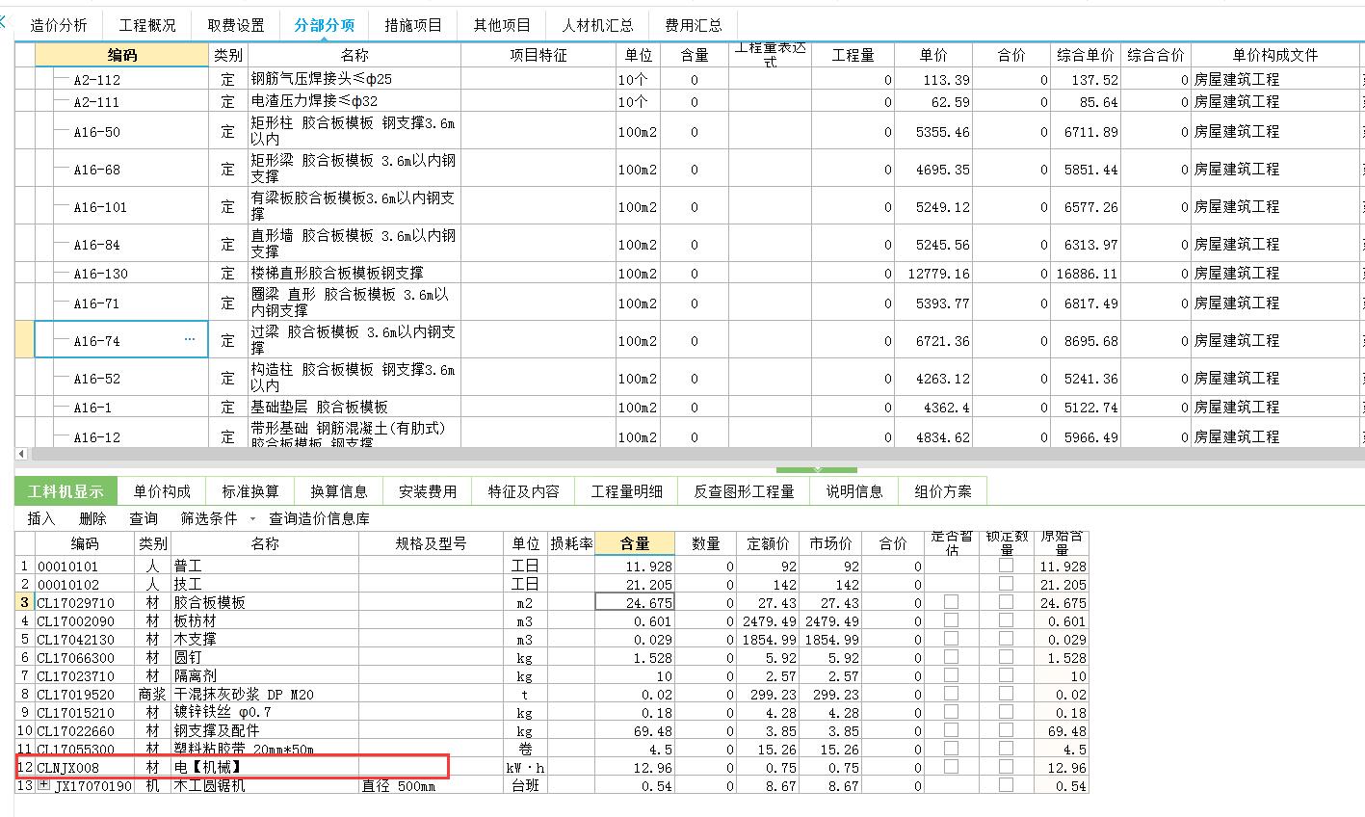Open the 组价方案 tab

943,491
